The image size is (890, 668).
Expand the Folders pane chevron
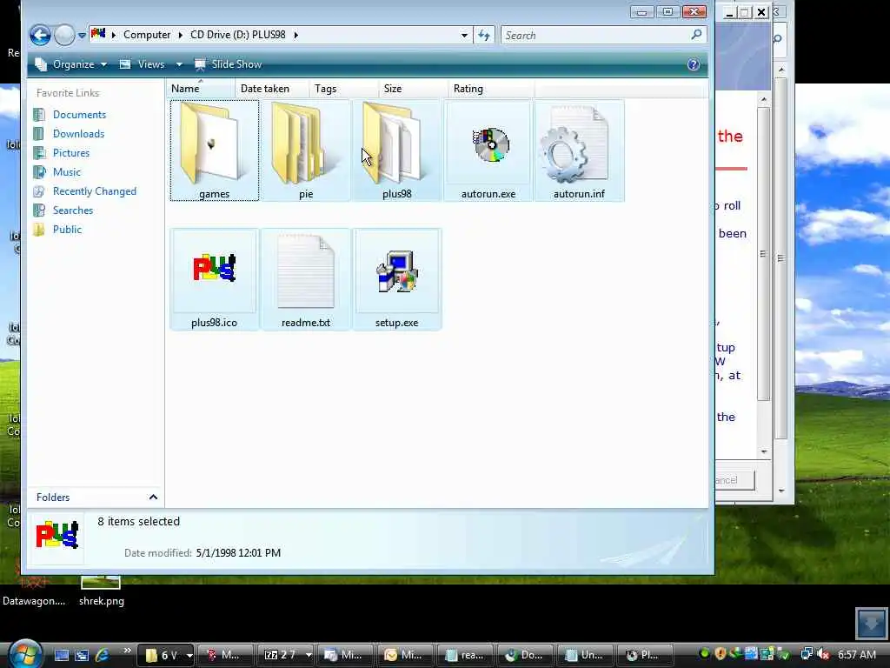coord(153,497)
